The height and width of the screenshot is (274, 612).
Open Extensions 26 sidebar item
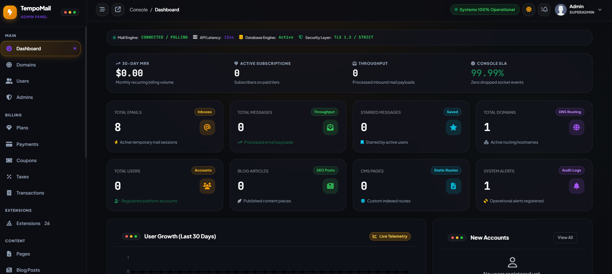40,223
